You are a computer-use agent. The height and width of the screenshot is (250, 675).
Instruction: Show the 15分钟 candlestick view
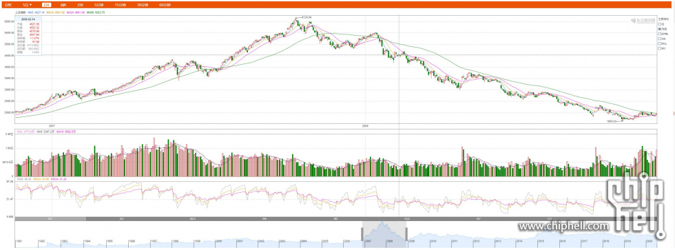point(121,5)
